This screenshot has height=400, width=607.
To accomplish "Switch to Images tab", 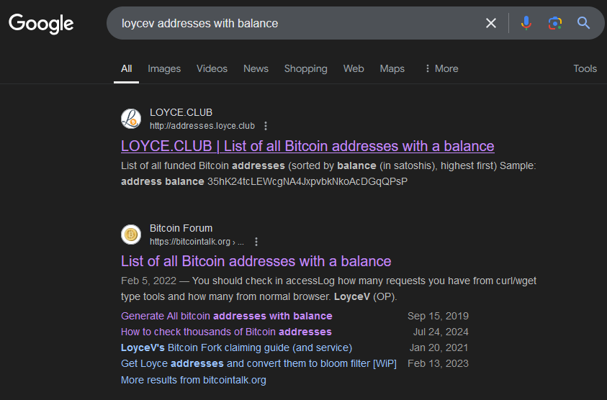I will [164, 69].
